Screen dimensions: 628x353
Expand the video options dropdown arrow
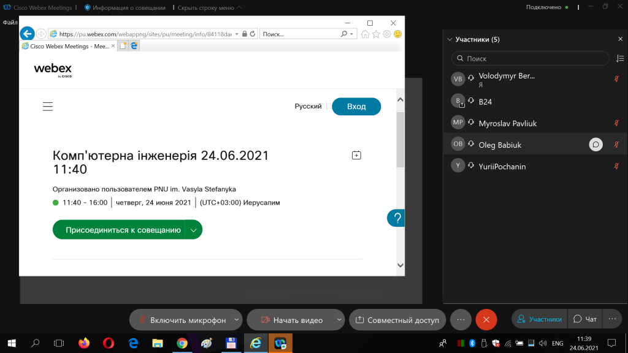(x=339, y=320)
